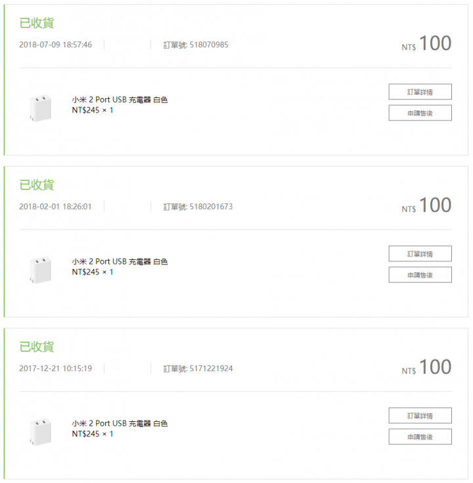Click charger thumbnail in 2018-02-01 order

coord(40,270)
